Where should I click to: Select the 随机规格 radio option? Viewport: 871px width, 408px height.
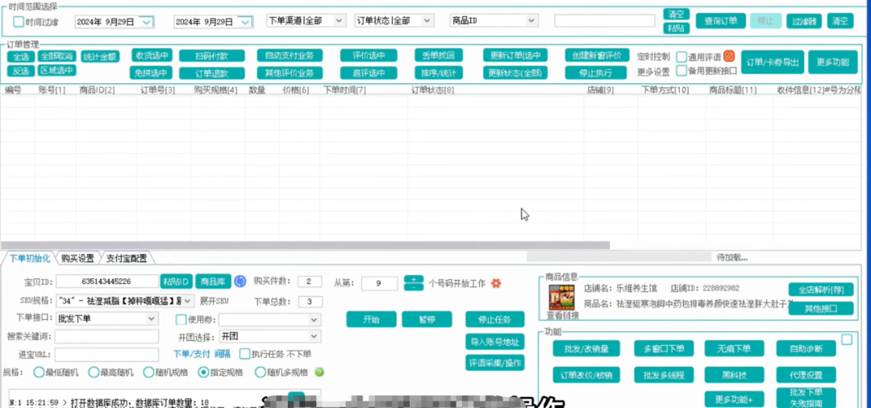click(x=148, y=372)
